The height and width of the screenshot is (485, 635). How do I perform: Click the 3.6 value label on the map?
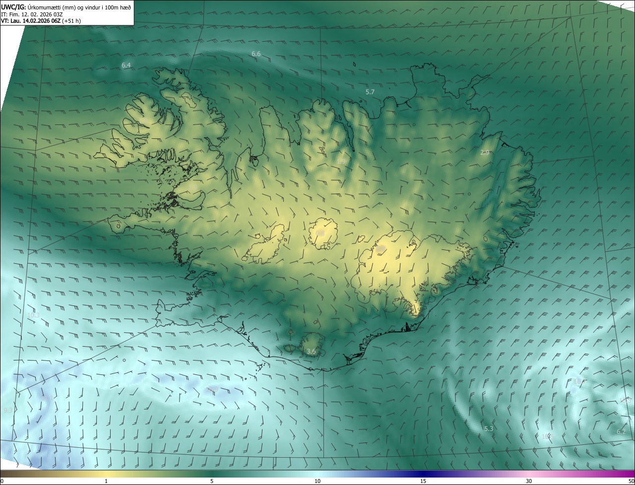pyautogui.click(x=311, y=352)
